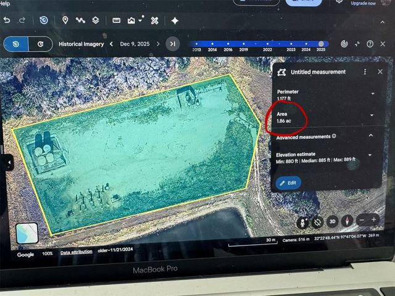Click the map style thumbnail
Screen dimensions: 395x296
coord(27,233)
